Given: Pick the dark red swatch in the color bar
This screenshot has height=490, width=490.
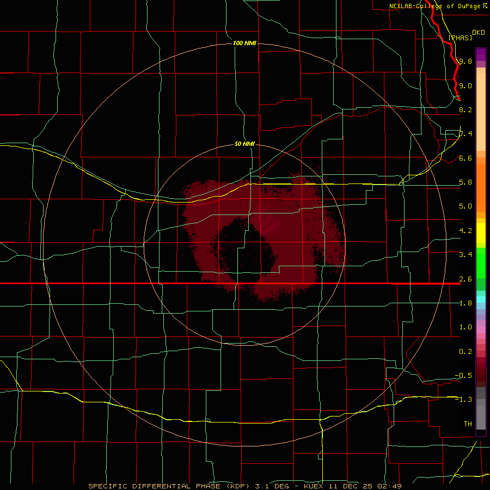Looking at the screenshot, I should tap(481, 372).
